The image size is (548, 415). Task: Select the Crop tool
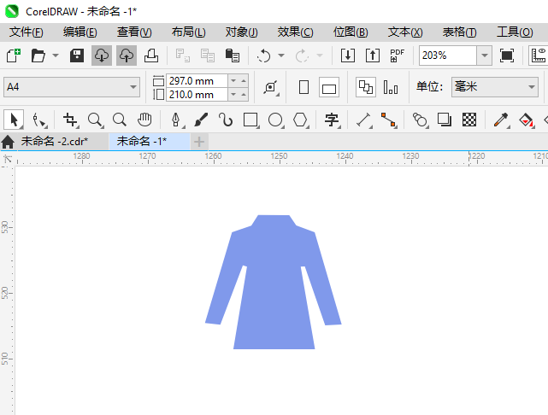click(70, 120)
